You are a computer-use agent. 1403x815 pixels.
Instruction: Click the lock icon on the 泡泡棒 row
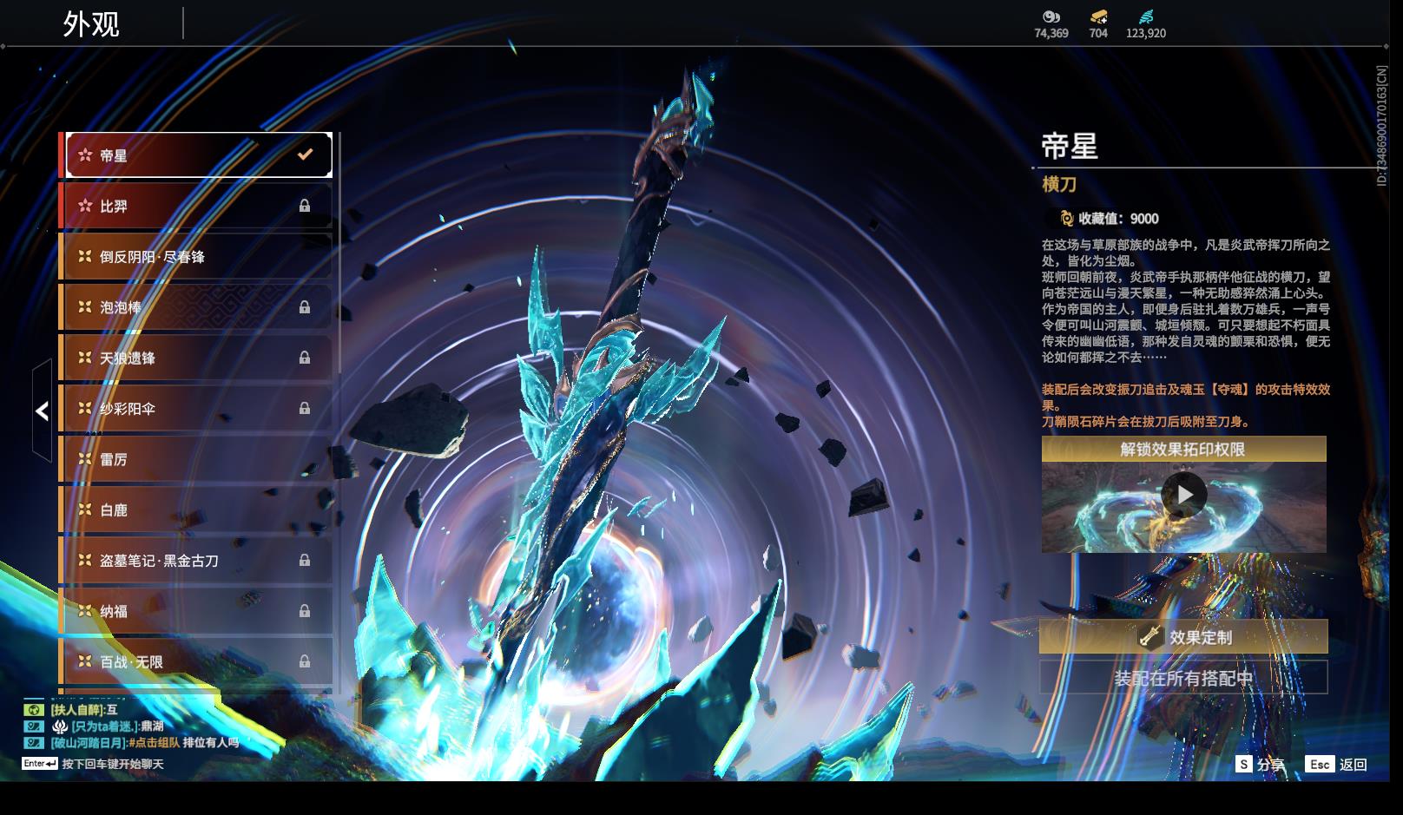pos(305,306)
